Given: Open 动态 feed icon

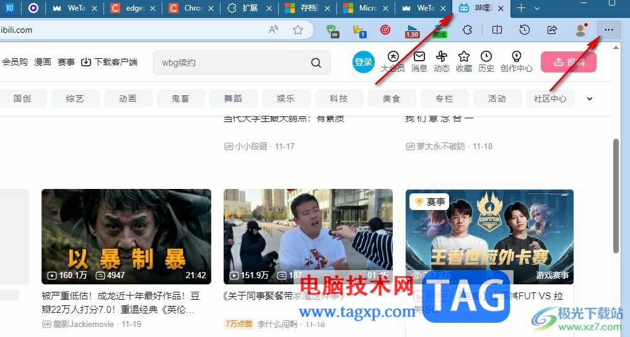Looking at the screenshot, I should point(442,62).
